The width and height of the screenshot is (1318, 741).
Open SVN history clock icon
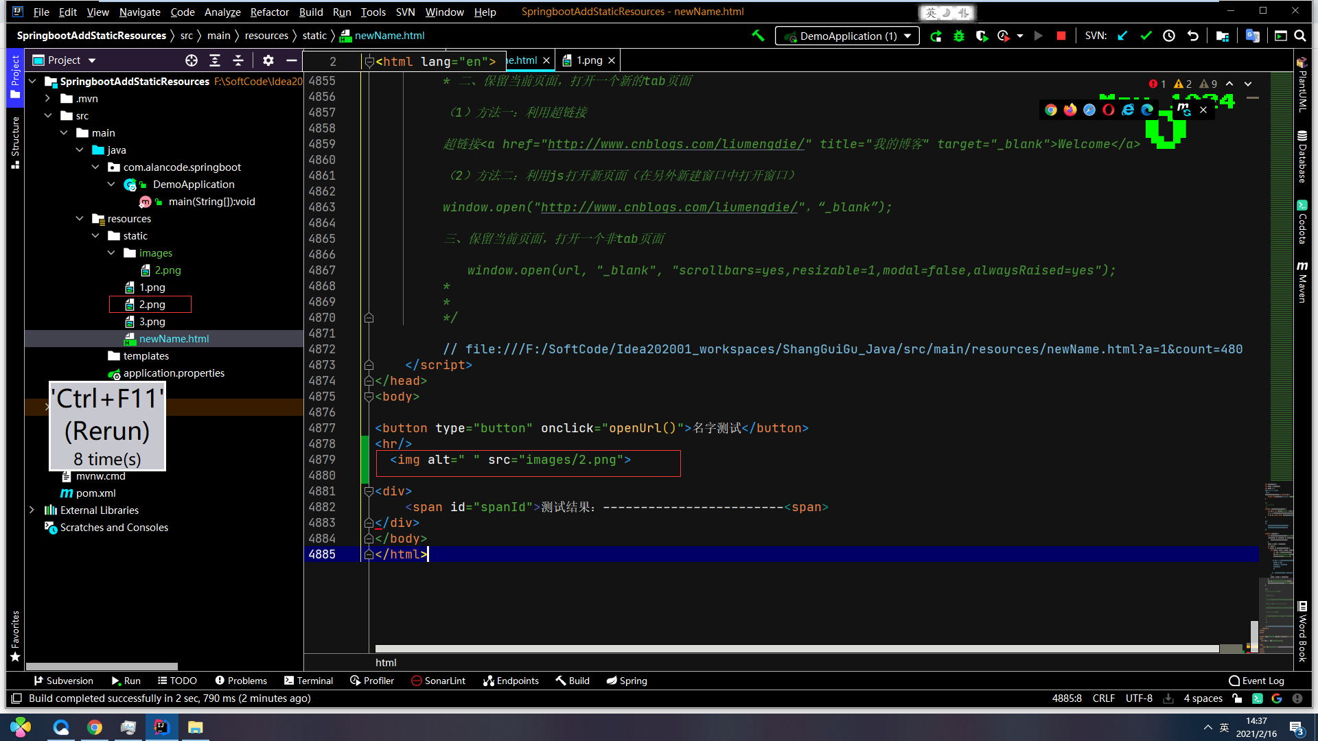pyautogui.click(x=1169, y=36)
